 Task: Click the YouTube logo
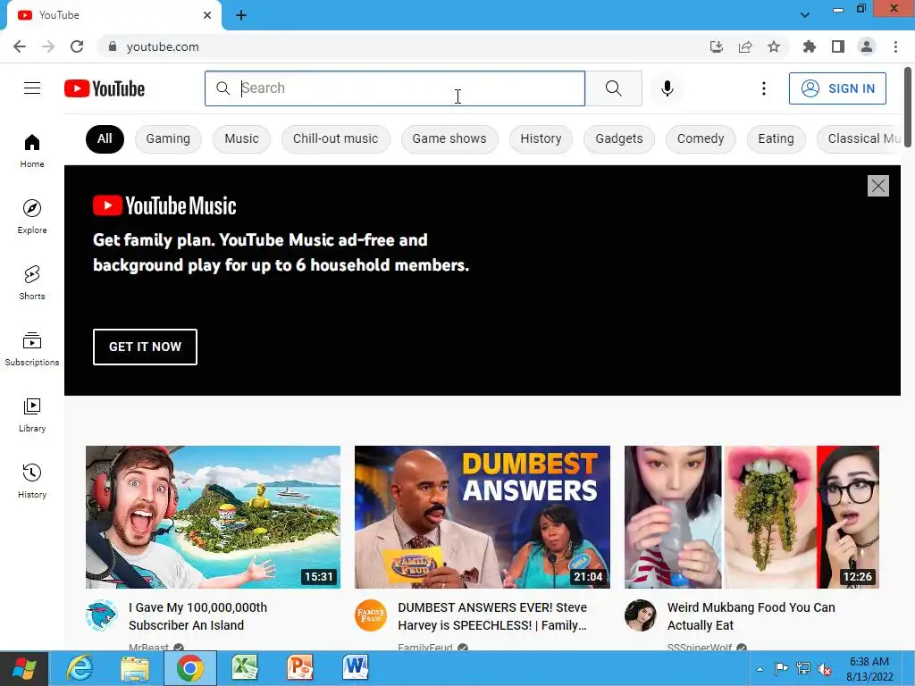pos(105,88)
